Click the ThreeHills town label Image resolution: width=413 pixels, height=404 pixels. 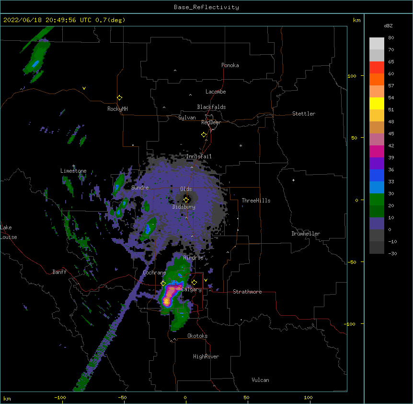click(x=256, y=201)
